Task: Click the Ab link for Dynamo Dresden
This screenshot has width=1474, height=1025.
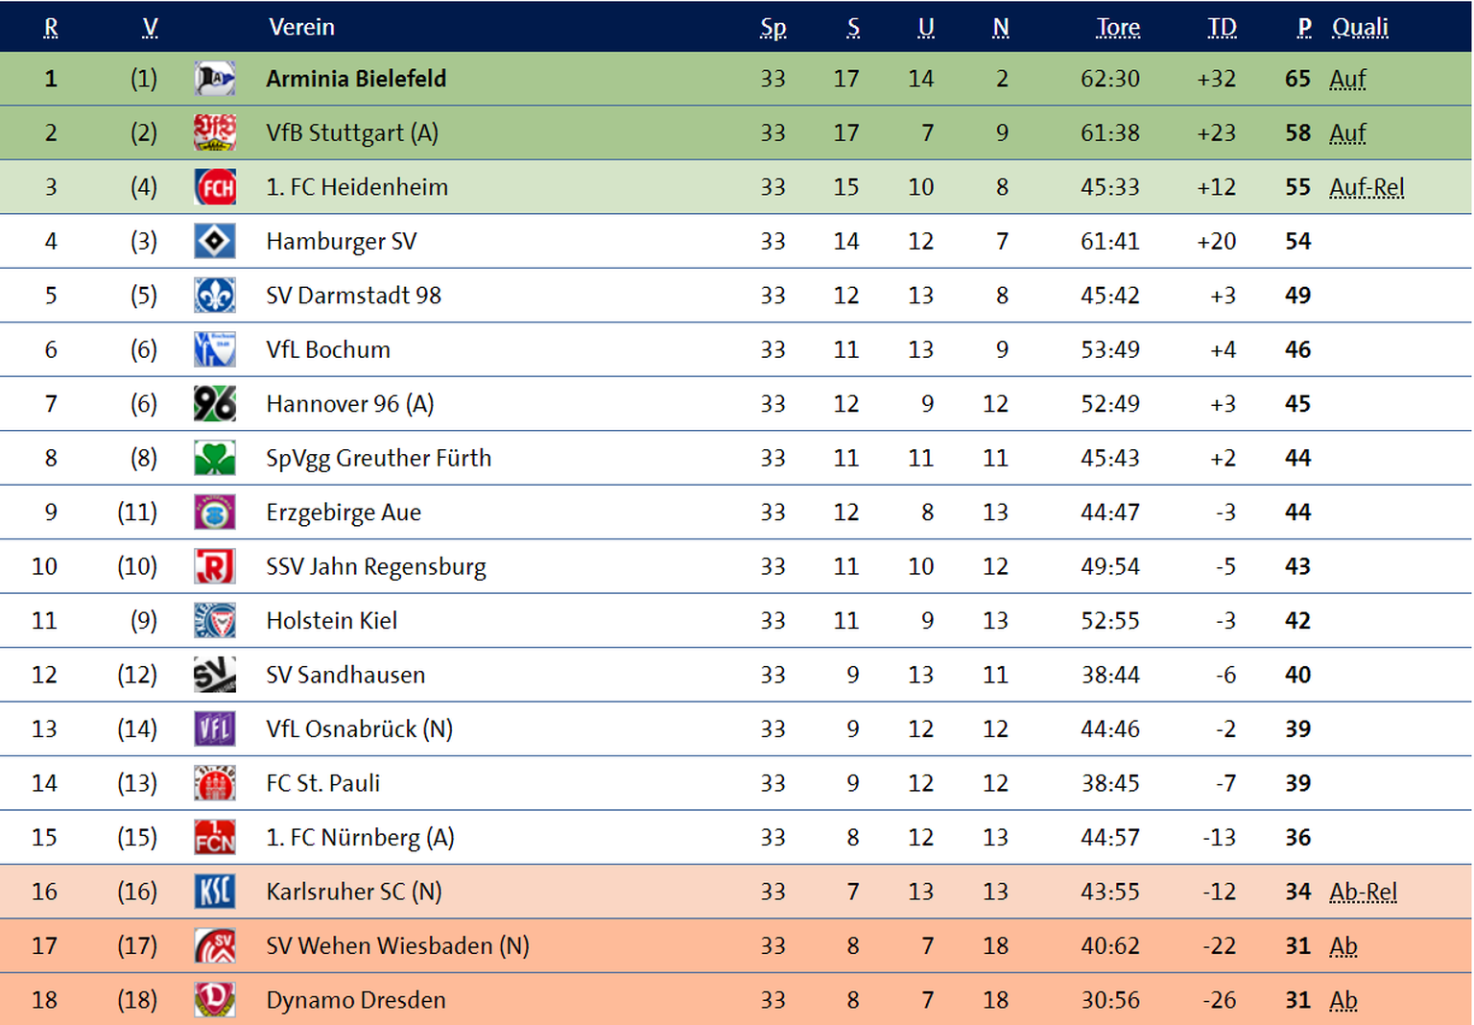Action: coord(1343,1000)
